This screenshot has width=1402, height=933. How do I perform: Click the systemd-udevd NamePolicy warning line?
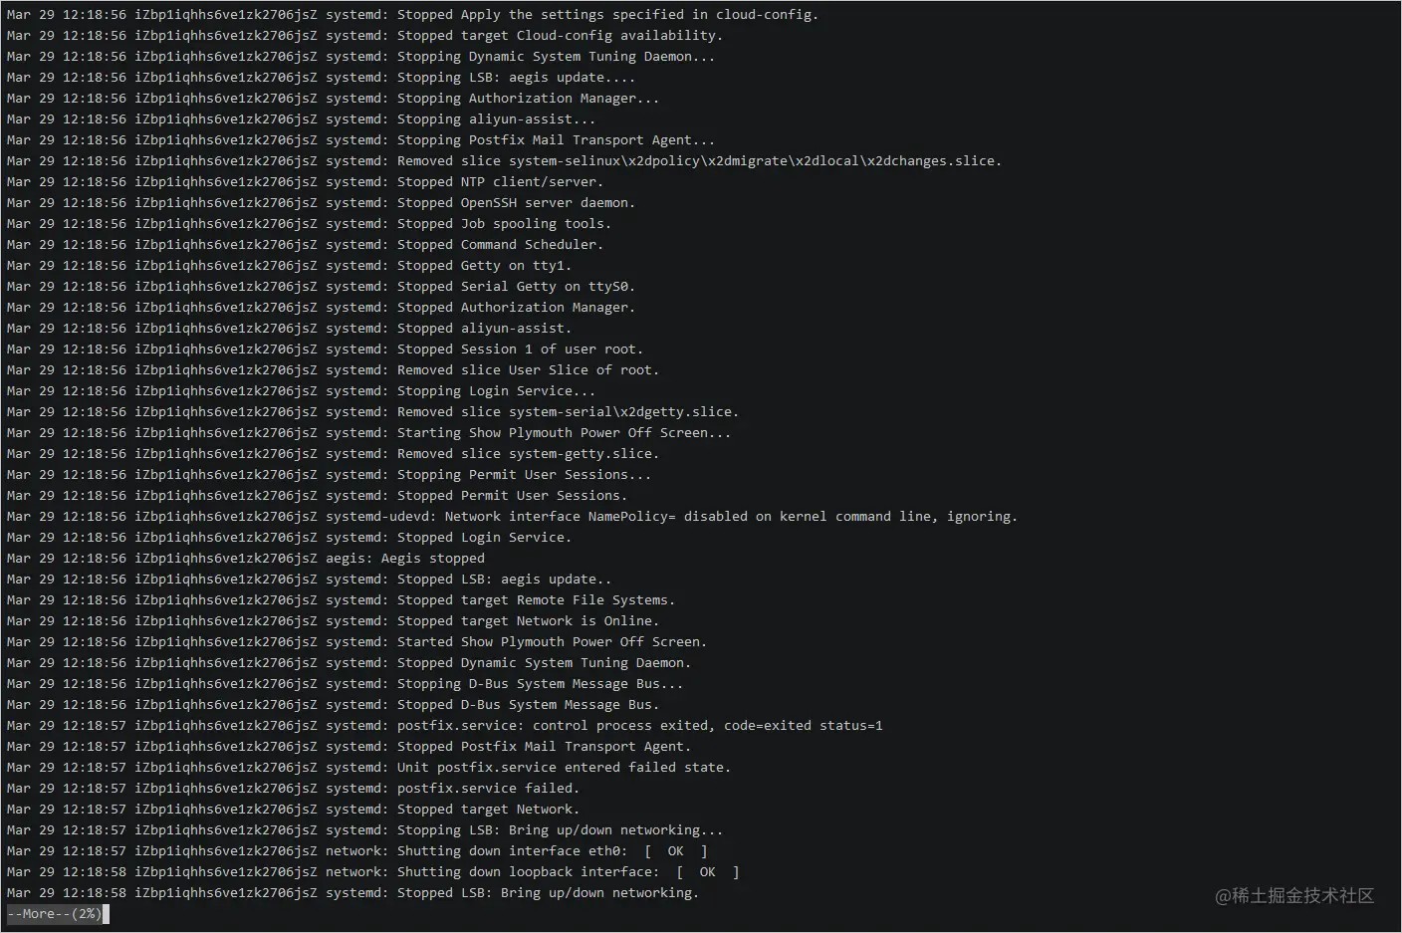point(512,516)
